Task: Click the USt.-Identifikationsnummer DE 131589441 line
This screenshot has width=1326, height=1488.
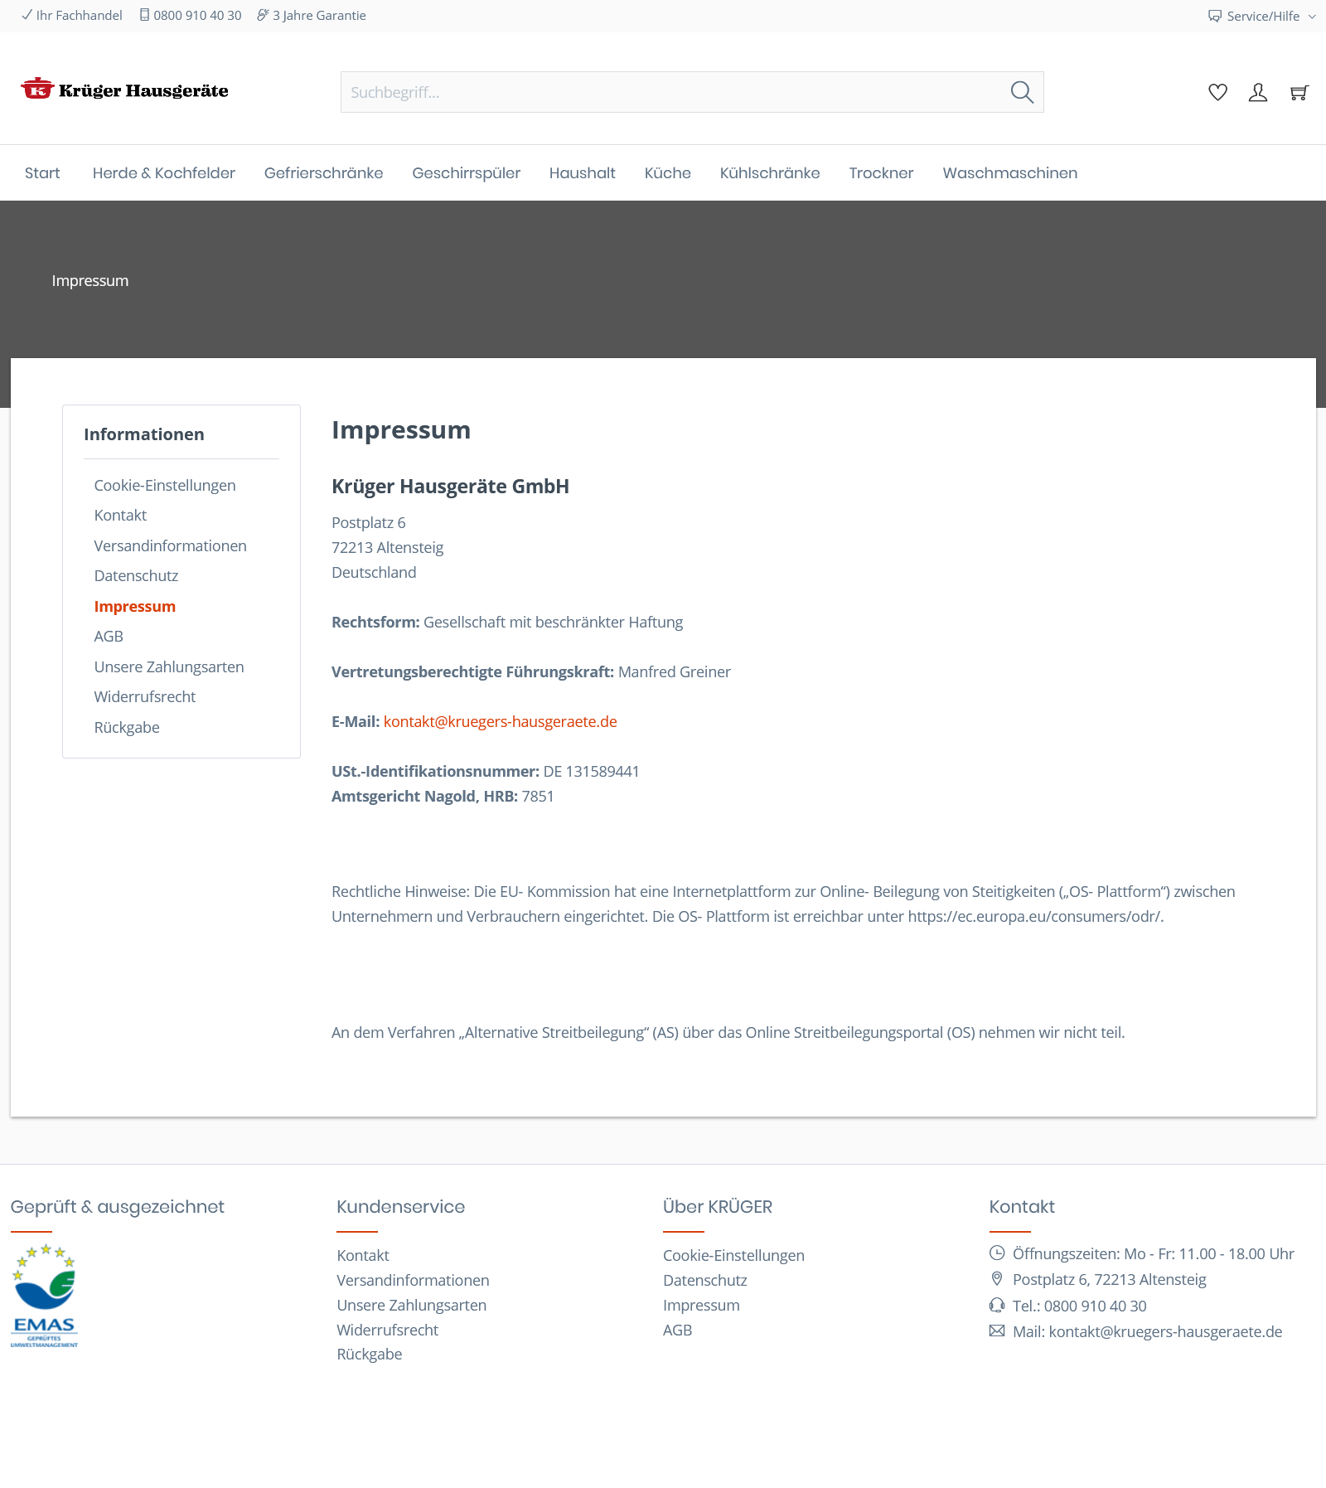Action: point(486,771)
